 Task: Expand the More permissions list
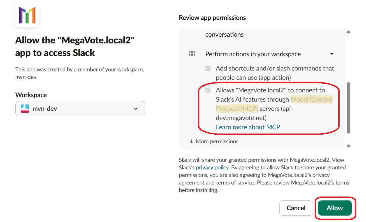click(214, 141)
